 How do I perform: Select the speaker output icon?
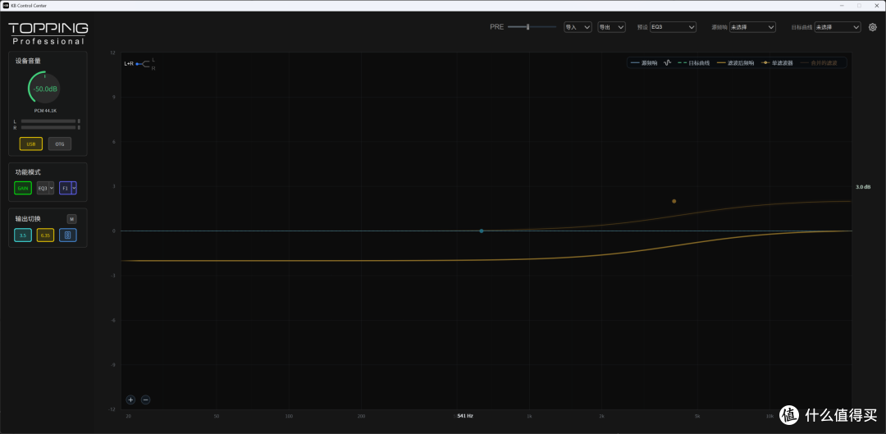click(x=67, y=235)
